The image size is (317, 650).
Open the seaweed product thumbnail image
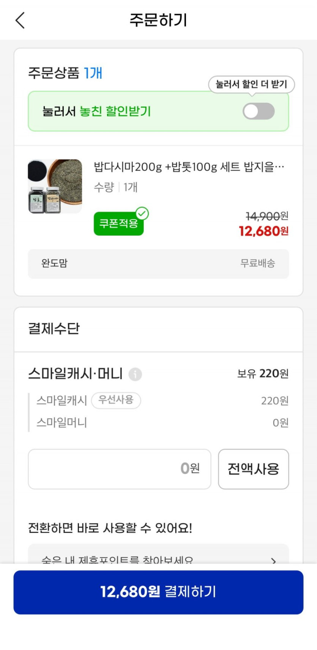55,186
